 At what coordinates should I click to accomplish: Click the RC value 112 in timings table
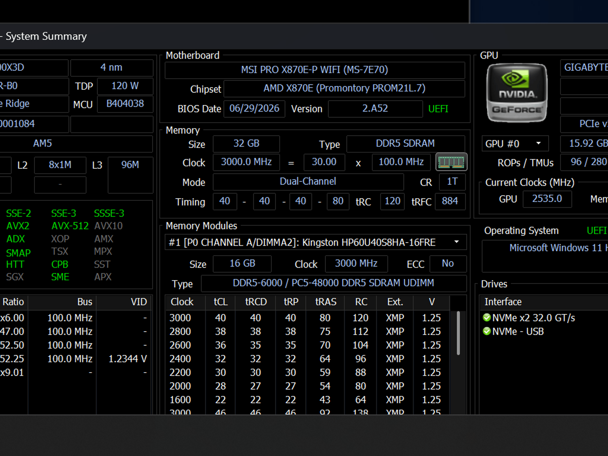pos(361,331)
